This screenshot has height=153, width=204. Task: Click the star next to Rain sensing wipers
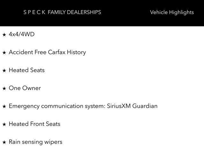click(4, 142)
